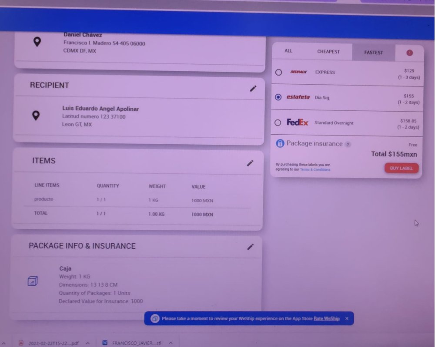Click the 1.00 KG total weight
Screen dimensions: 435x347
pyautogui.click(x=156, y=214)
